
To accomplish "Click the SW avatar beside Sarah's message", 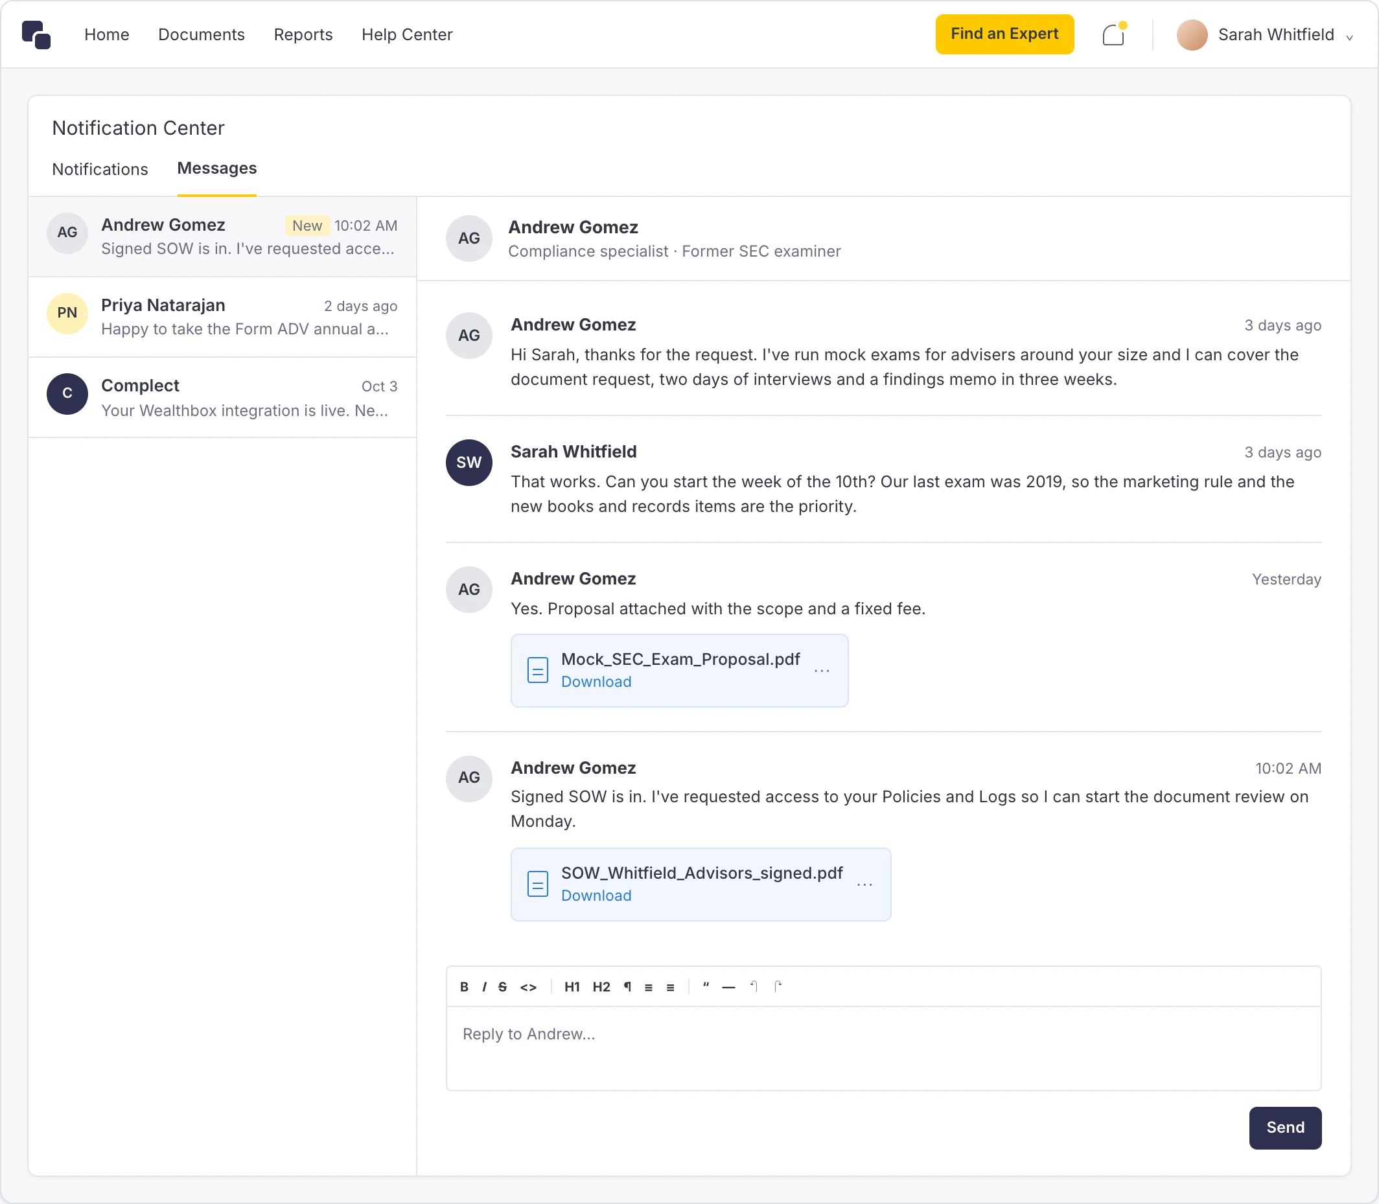I will point(469,462).
